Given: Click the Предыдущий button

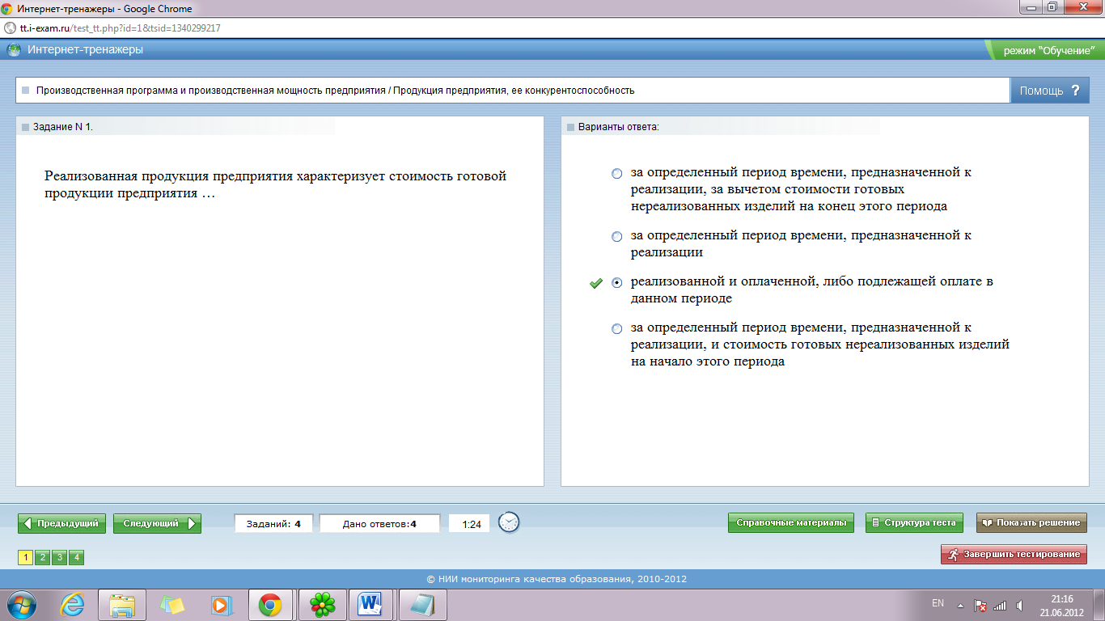Looking at the screenshot, I should (x=62, y=523).
